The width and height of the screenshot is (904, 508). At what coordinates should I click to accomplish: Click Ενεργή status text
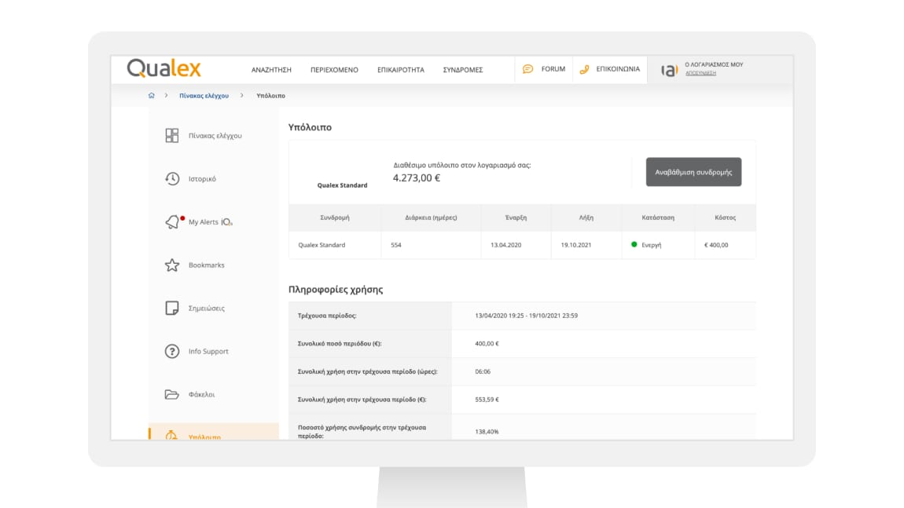click(x=652, y=245)
